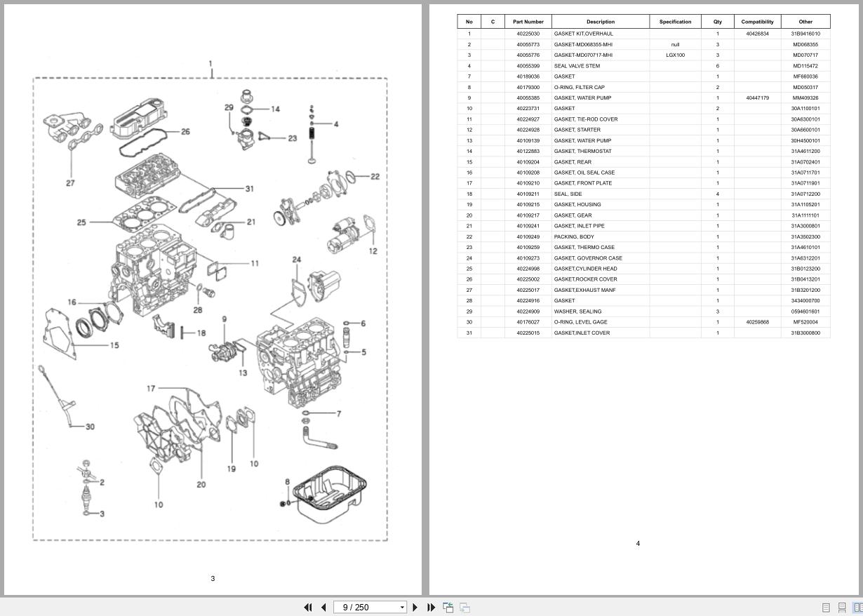Select the GASKET KIT,OVERHAUL description
The height and width of the screenshot is (616, 863).
pyautogui.click(x=584, y=34)
